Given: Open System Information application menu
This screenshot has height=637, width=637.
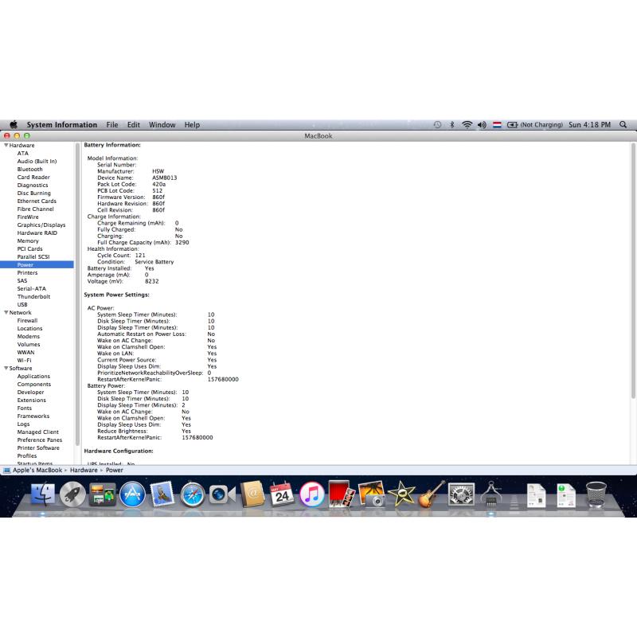Looking at the screenshot, I should click(62, 125).
